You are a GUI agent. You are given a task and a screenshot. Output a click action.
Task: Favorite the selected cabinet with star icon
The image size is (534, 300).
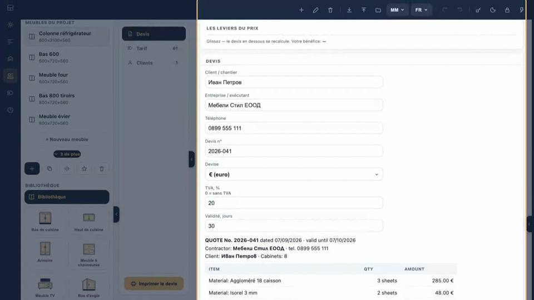click(84, 169)
